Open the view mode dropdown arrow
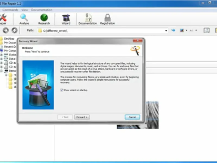 [186, 30]
